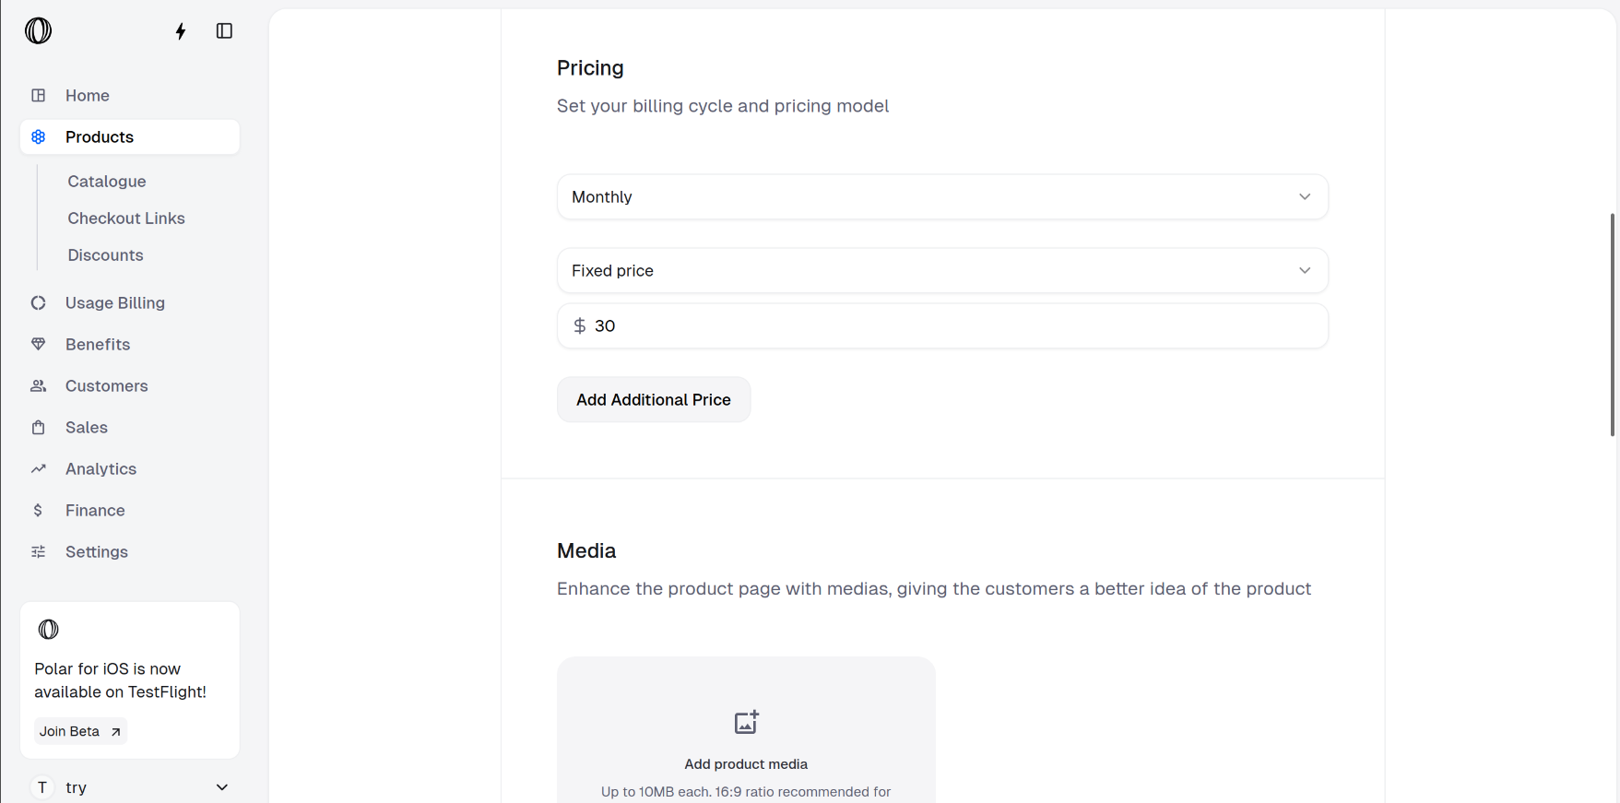
Task: Click the Settings sliders icon
Action: coord(38,552)
